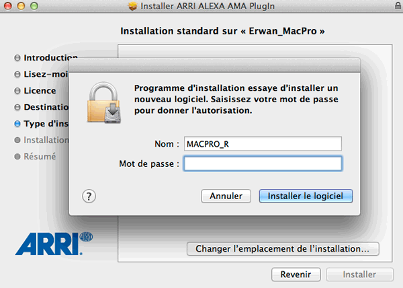The height and width of the screenshot is (288, 403).
Task: Click the bullet beside Licence
Action: tap(17, 91)
